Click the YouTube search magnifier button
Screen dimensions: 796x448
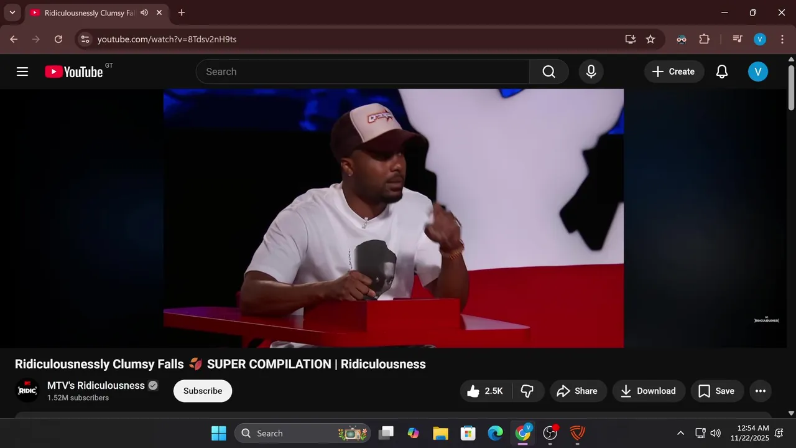(548, 72)
